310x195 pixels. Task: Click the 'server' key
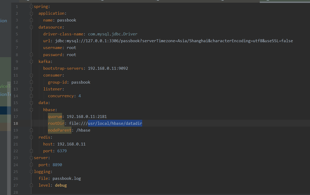41,158
